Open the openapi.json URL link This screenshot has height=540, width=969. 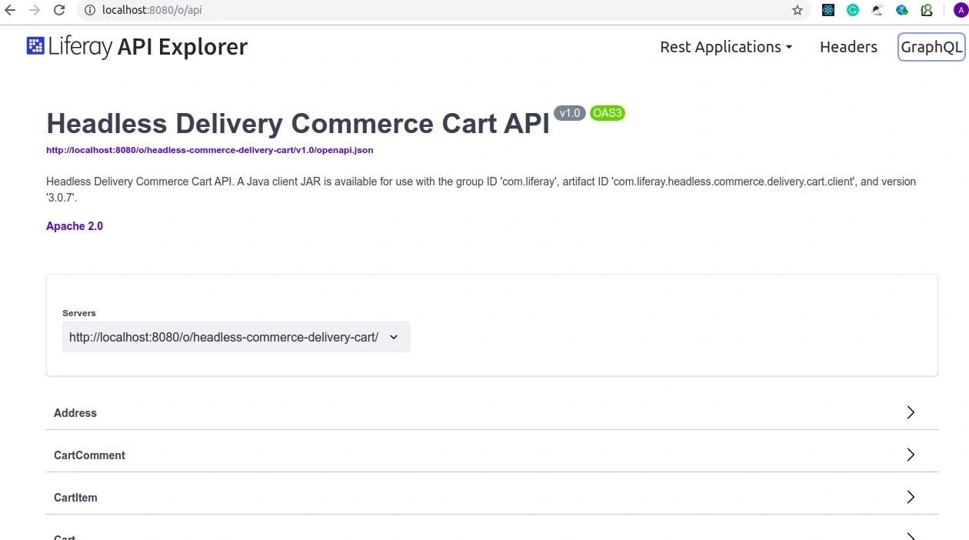pyautogui.click(x=210, y=150)
